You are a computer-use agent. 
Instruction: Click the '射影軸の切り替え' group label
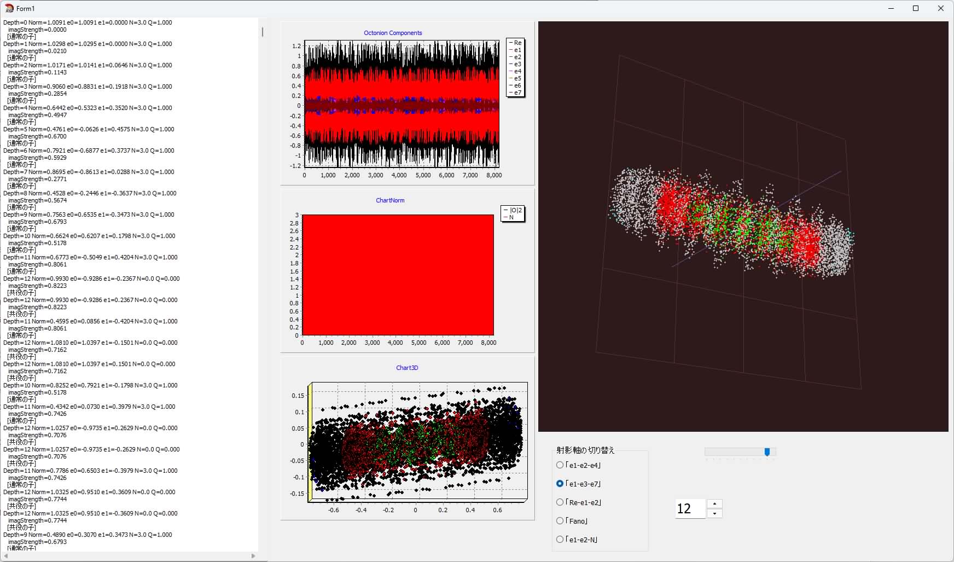[x=586, y=450]
